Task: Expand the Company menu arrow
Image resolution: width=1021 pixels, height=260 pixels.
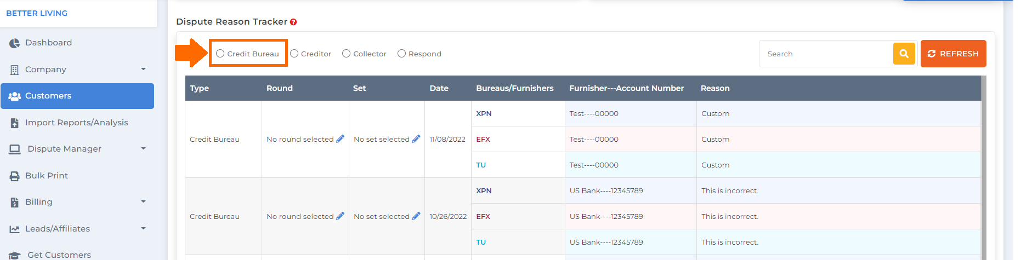Action: [x=143, y=69]
